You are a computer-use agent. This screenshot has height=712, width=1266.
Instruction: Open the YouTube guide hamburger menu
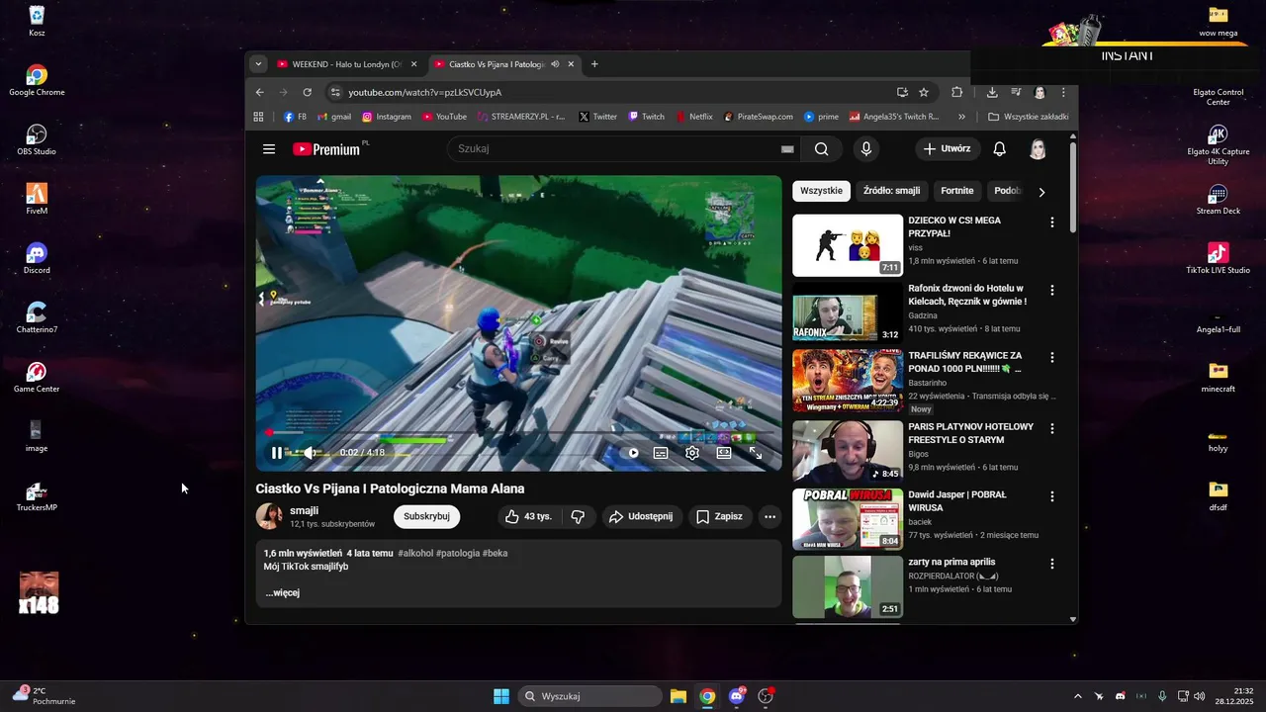pyautogui.click(x=269, y=149)
